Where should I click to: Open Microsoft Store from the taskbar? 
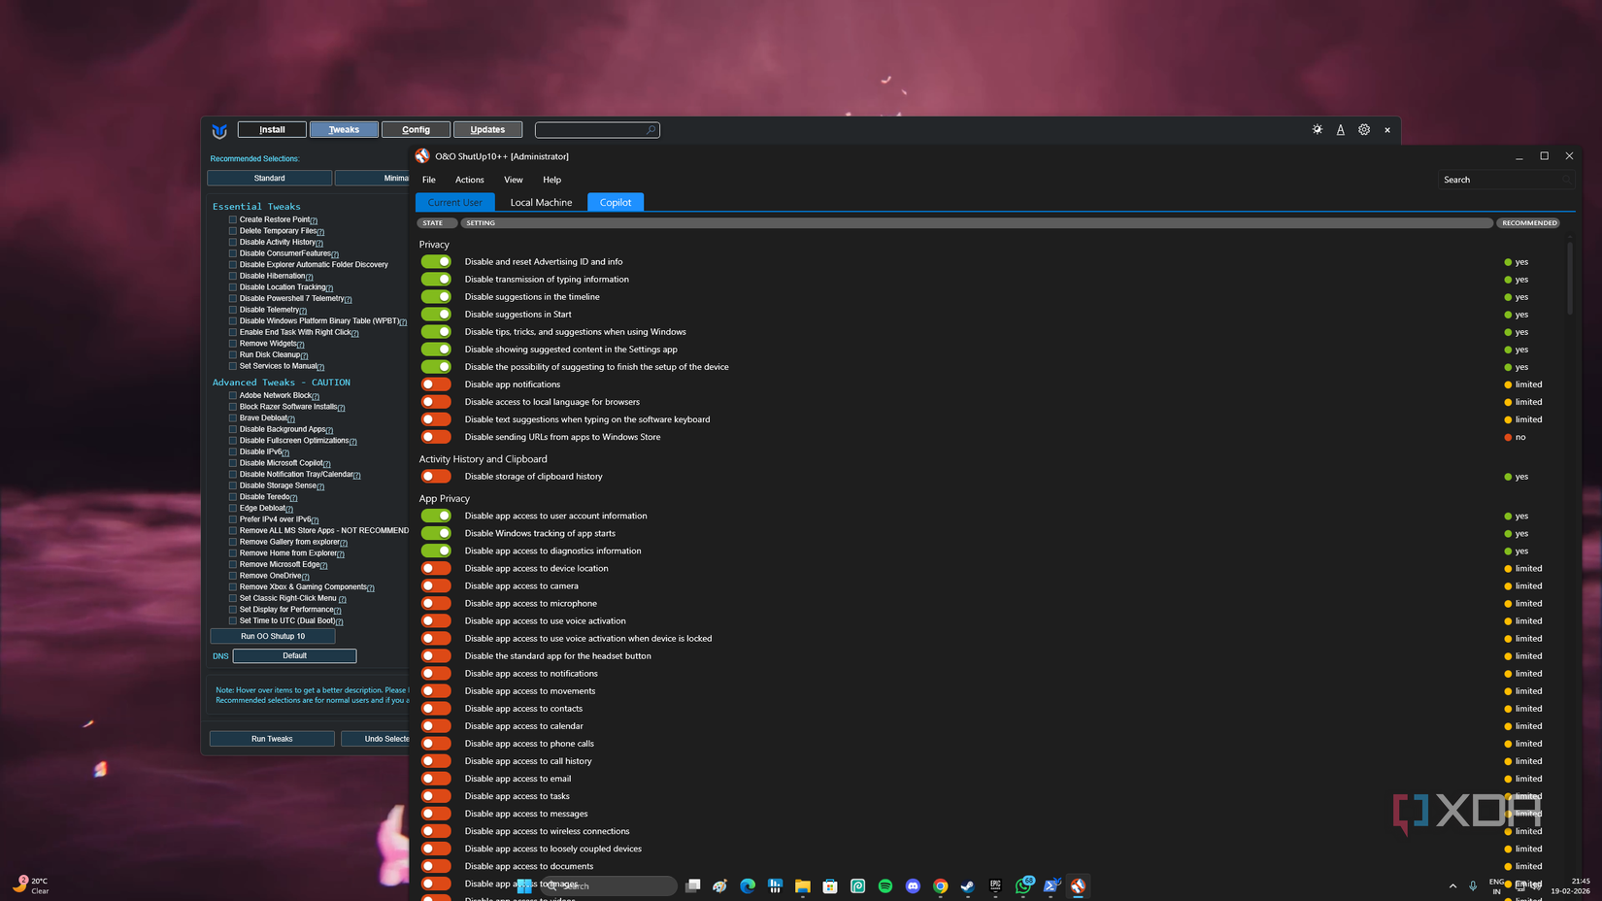tap(830, 885)
